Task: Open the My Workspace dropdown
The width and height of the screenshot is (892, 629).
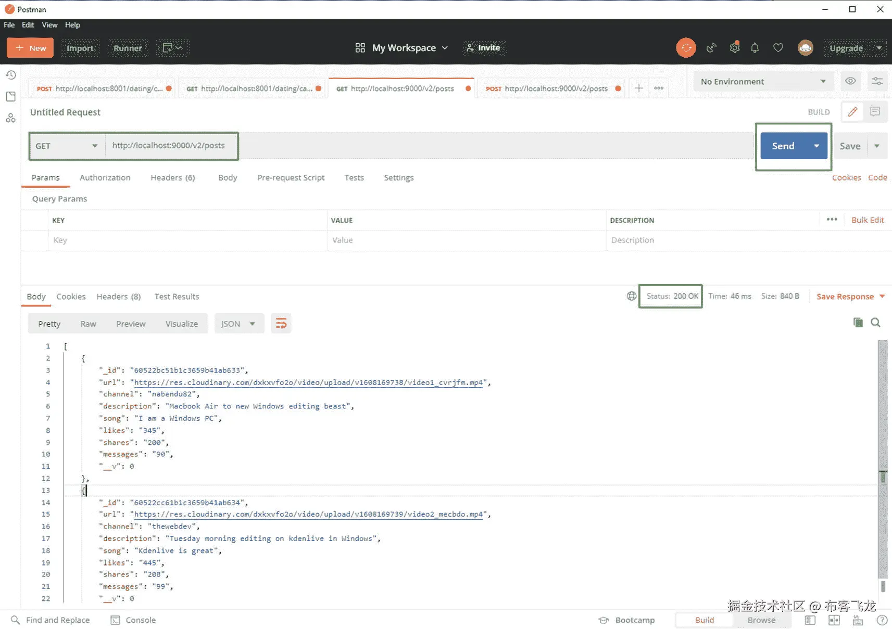Action: coord(401,48)
